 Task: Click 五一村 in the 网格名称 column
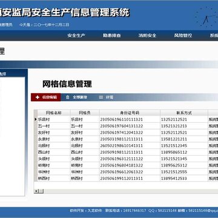tap(44, 126)
